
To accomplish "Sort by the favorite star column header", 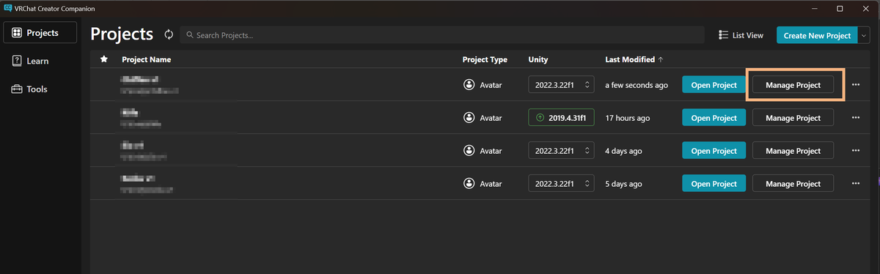I will click(x=104, y=59).
